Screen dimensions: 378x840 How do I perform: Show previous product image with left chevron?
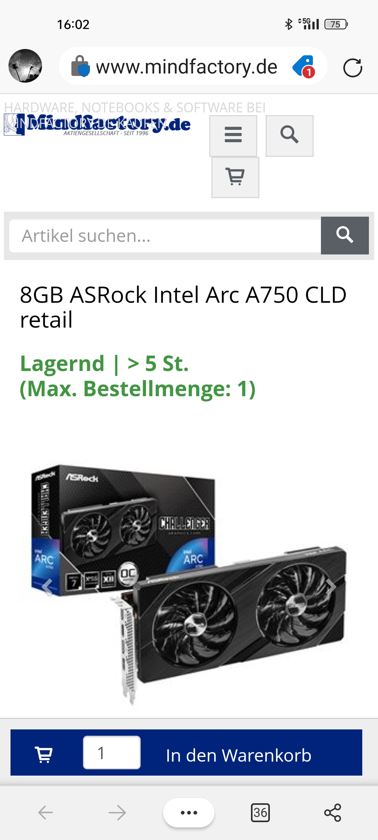(47, 587)
